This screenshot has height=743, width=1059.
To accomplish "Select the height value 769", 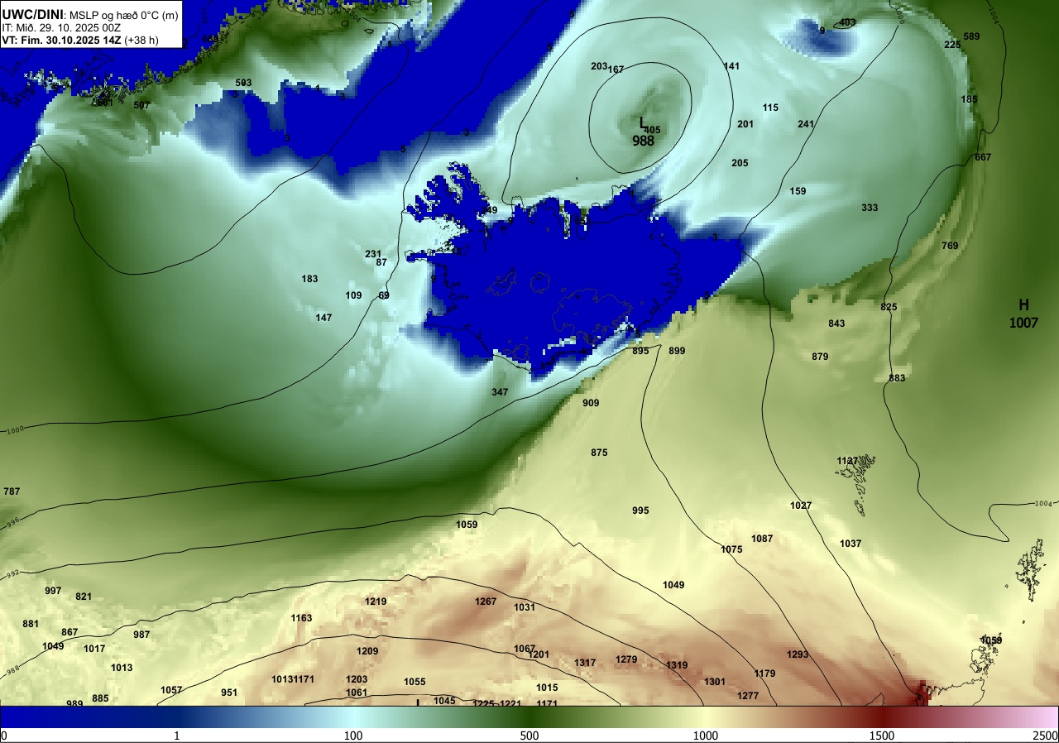I will point(949,246).
